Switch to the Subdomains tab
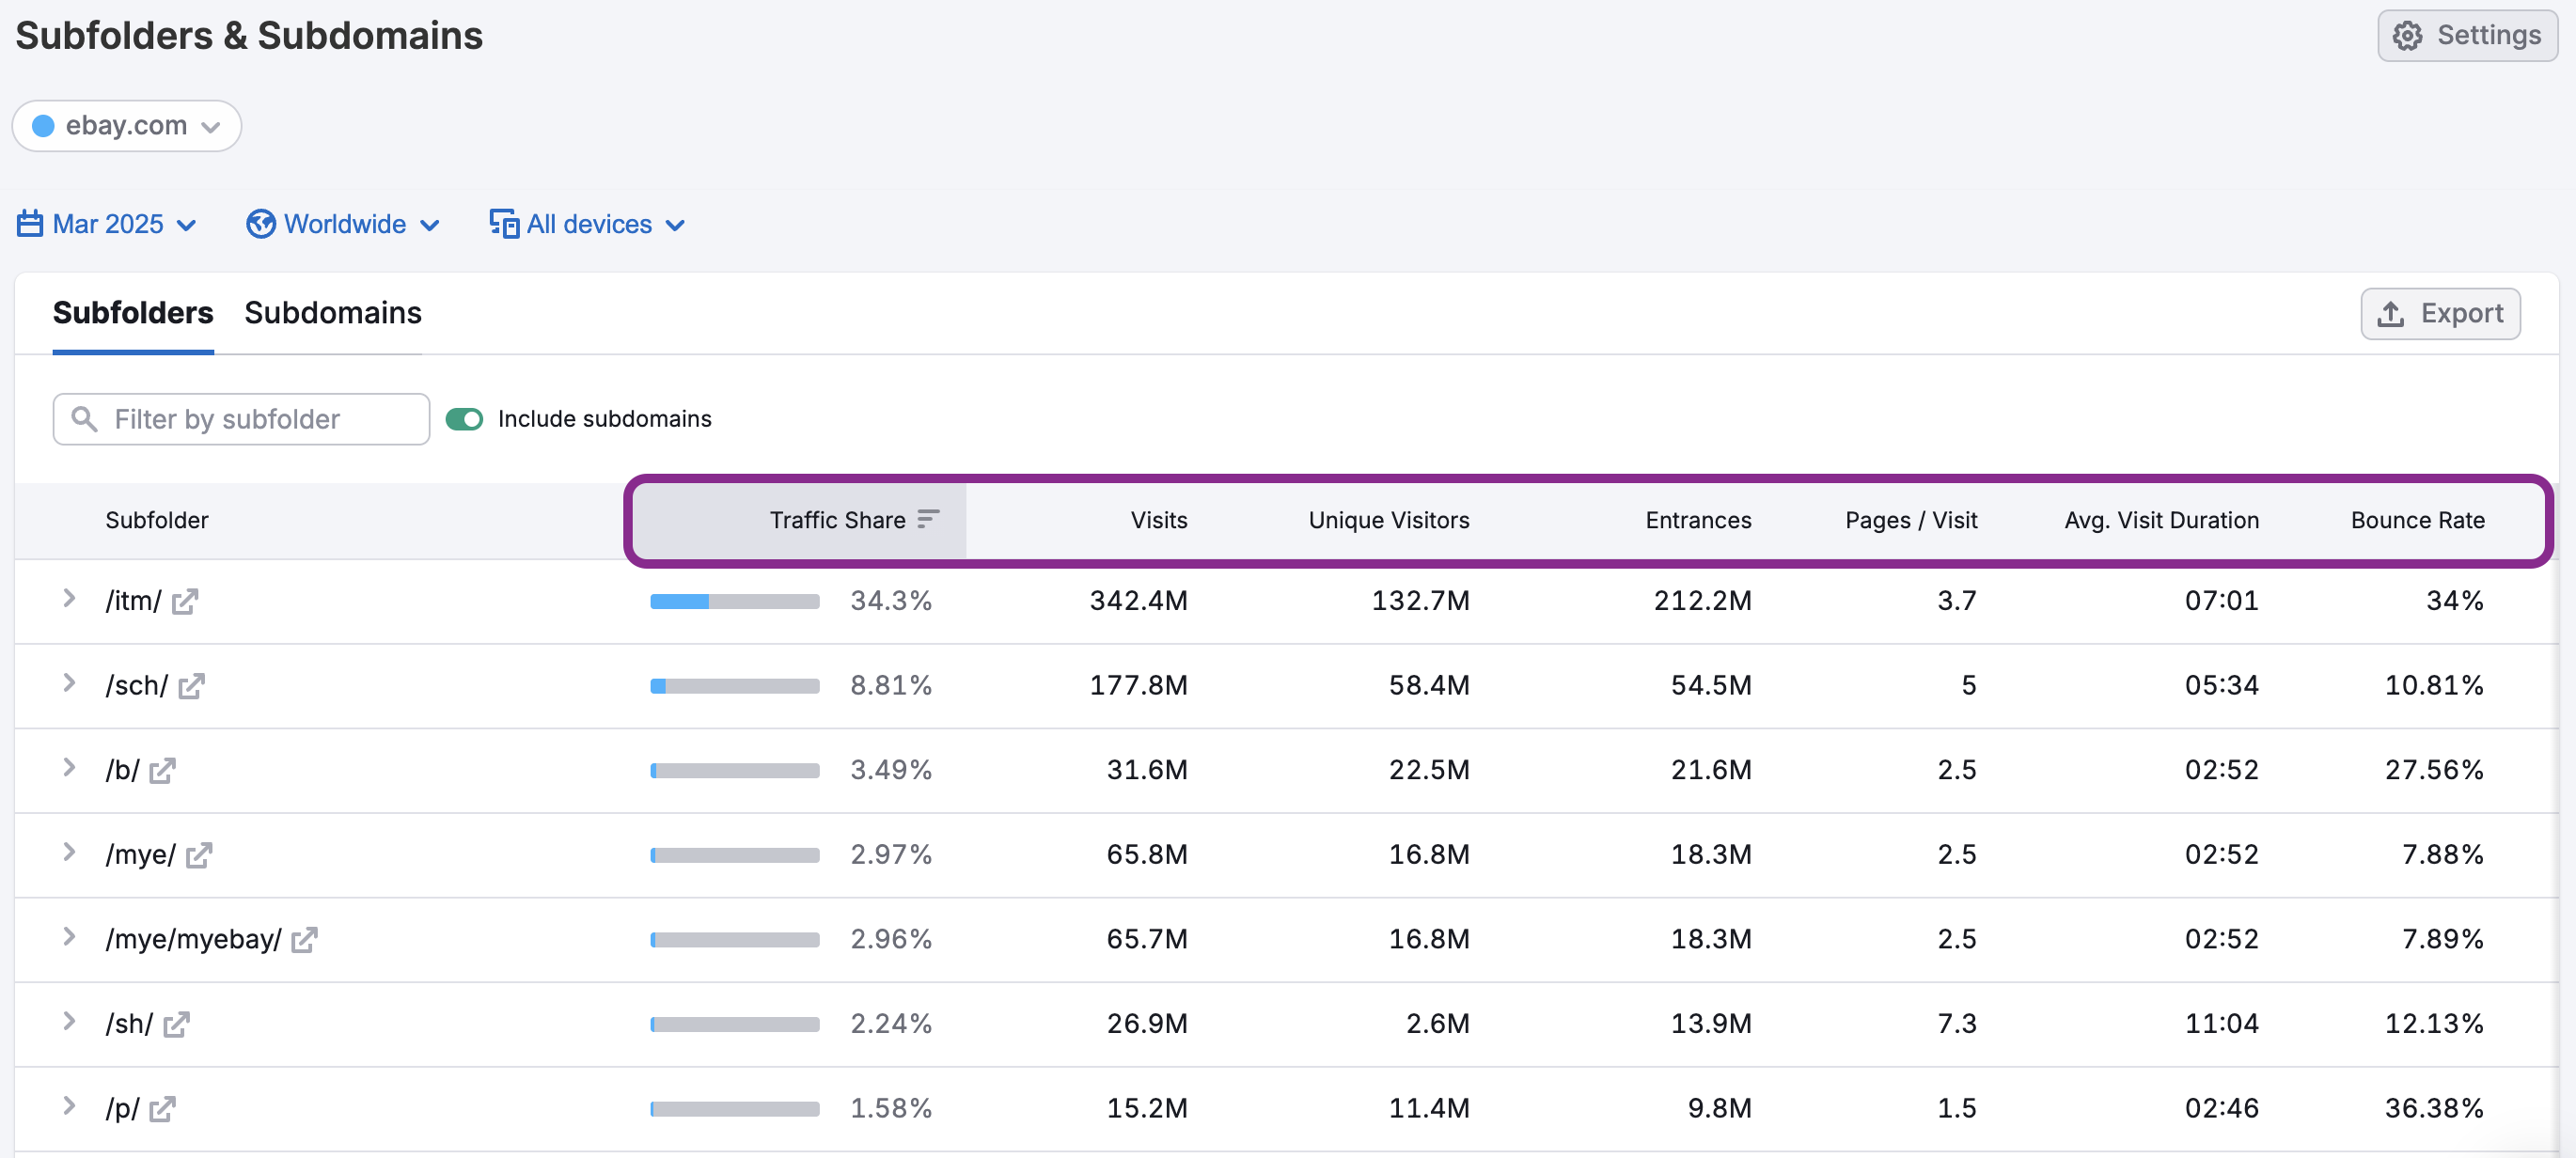The height and width of the screenshot is (1158, 2576). 333,313
